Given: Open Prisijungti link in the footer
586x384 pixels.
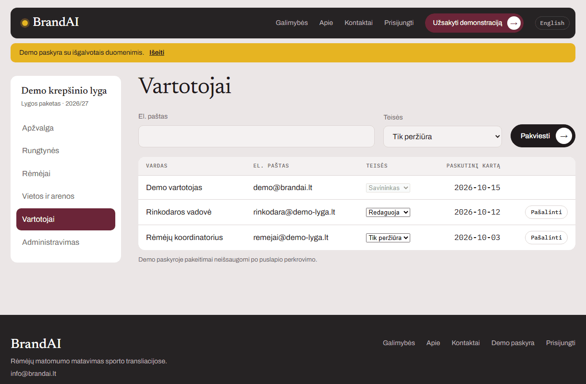Looking at the screenshot, I should [561, 343].
